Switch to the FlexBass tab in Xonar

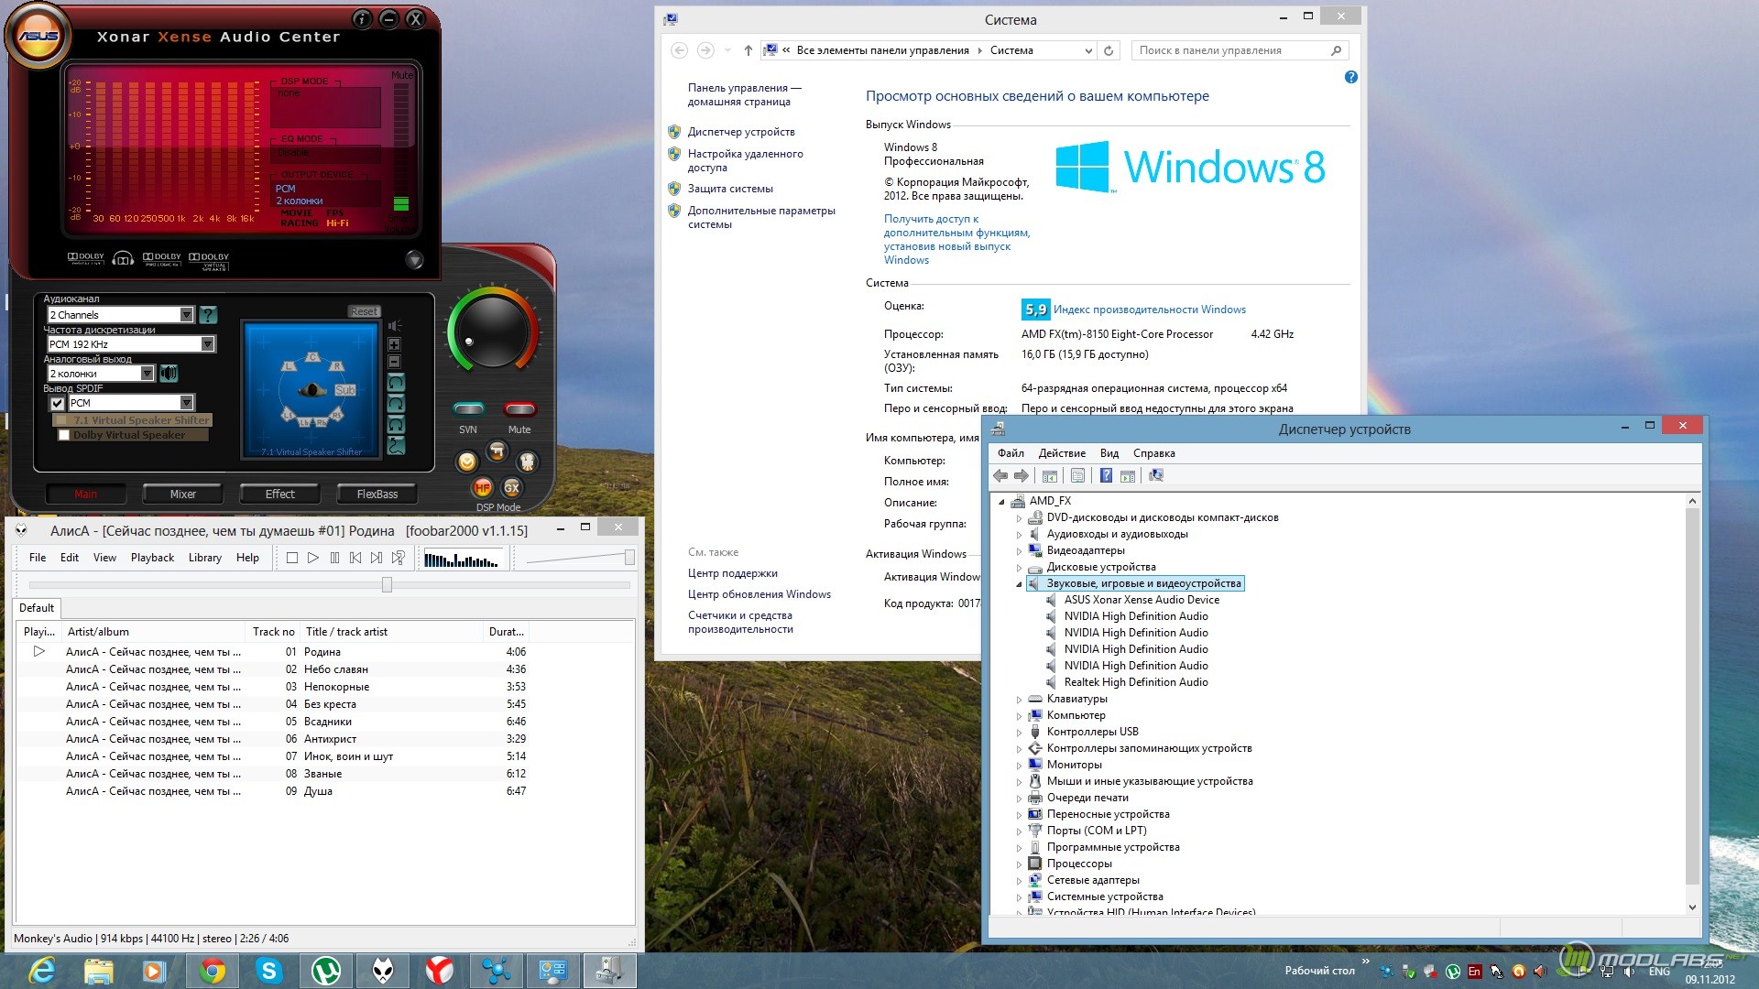click(x=377, y=494)
